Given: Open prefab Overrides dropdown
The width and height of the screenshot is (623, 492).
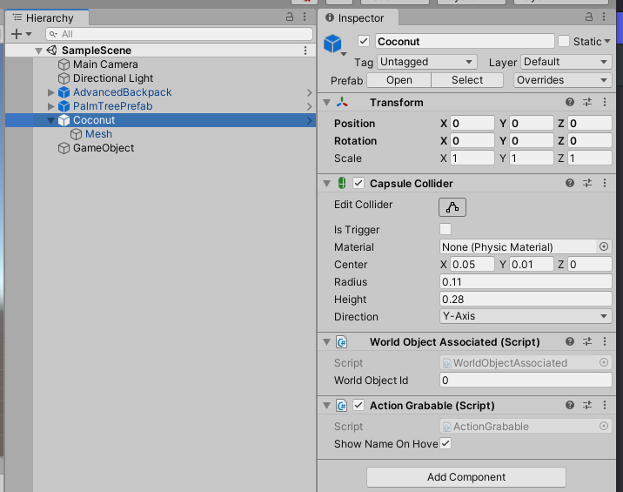Looking at the screenshot, I should pos(562,80).
